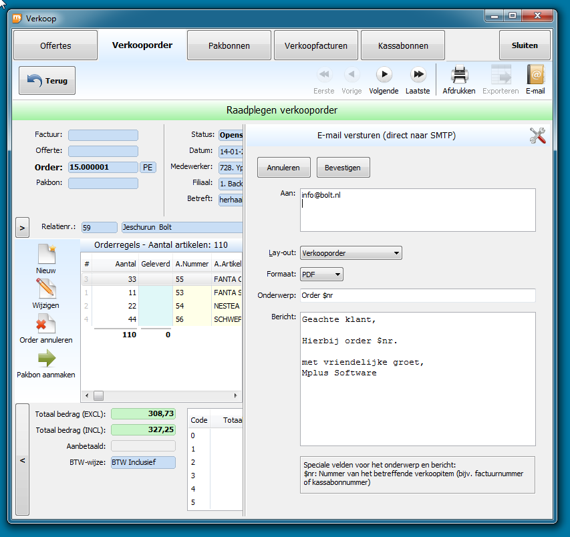Image resolution: width=570 pixels, height=537 pixels.
Task: Sort by Geleverd column header
Action: coord(156,264)
